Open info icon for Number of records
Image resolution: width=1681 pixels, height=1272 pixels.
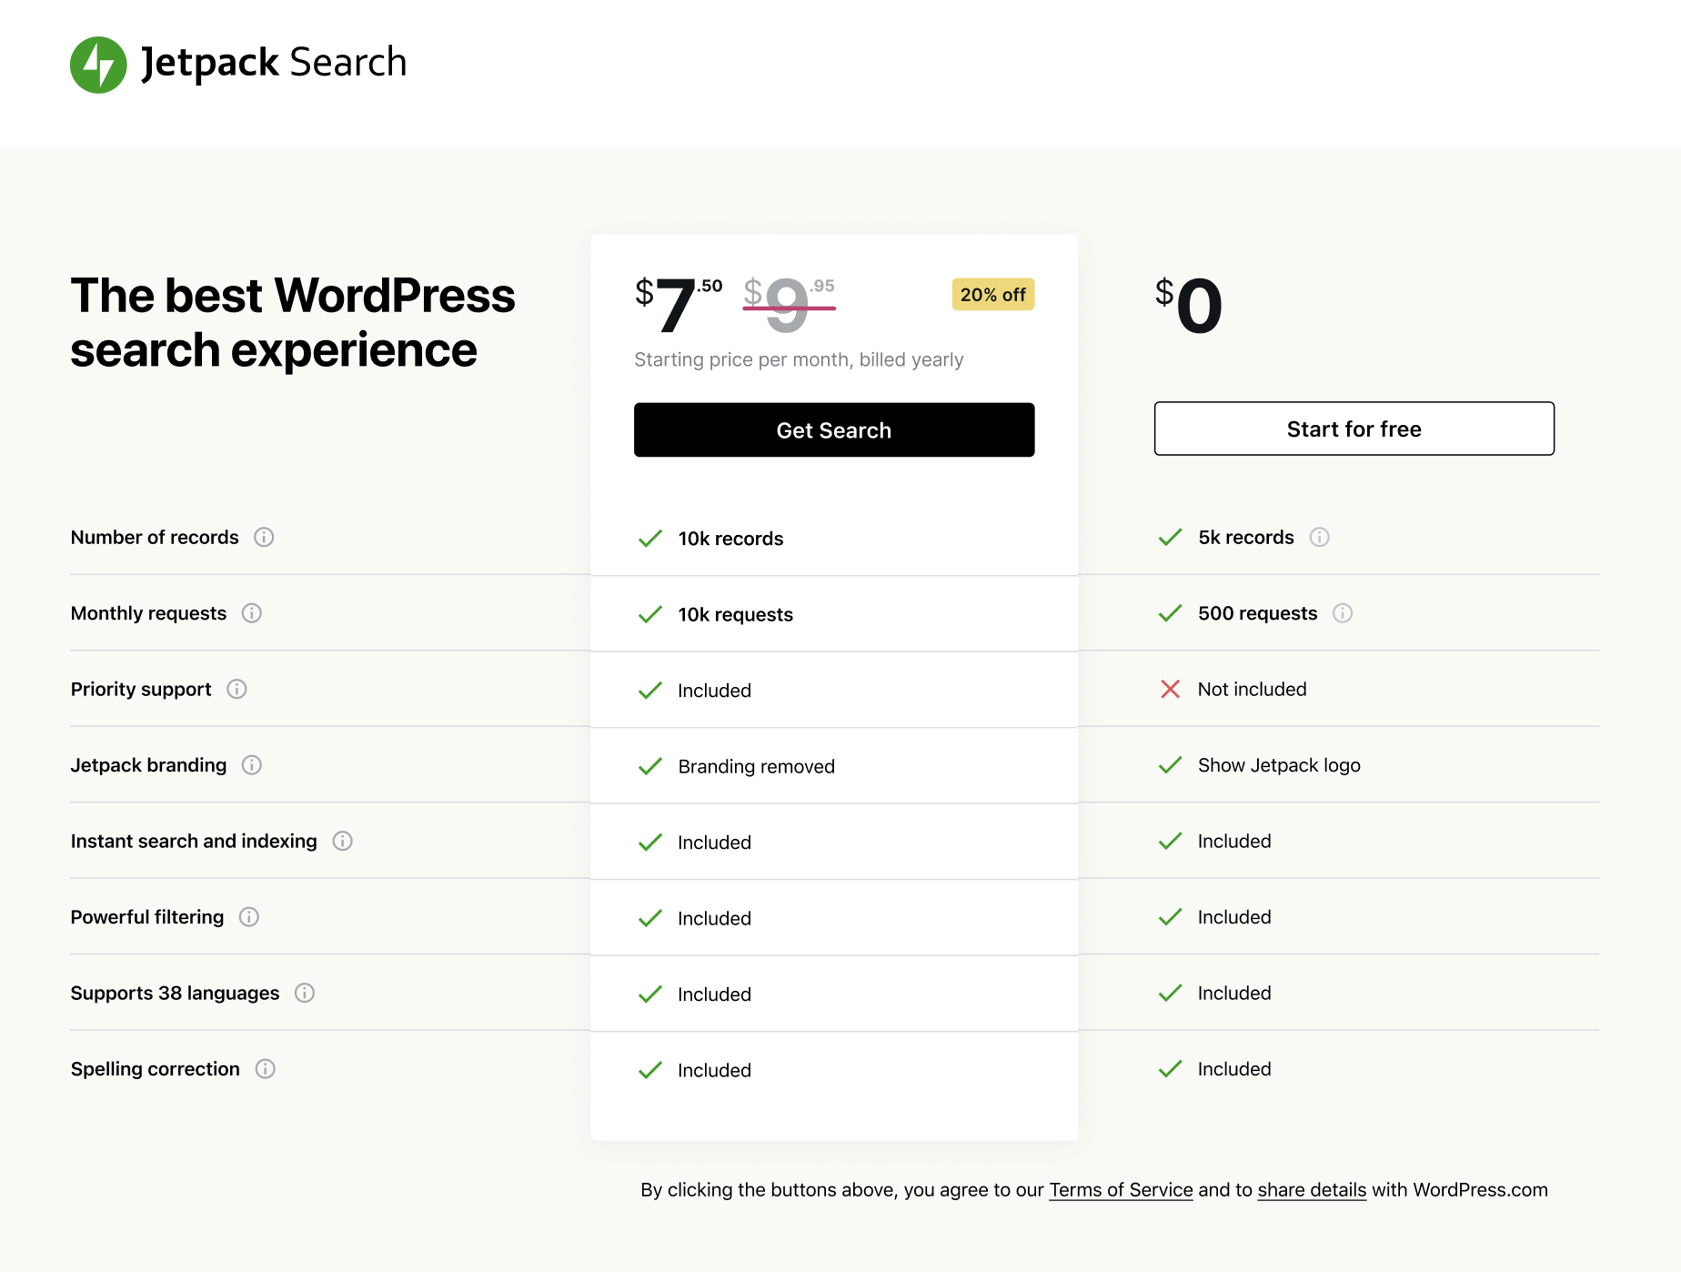[264, 537]
